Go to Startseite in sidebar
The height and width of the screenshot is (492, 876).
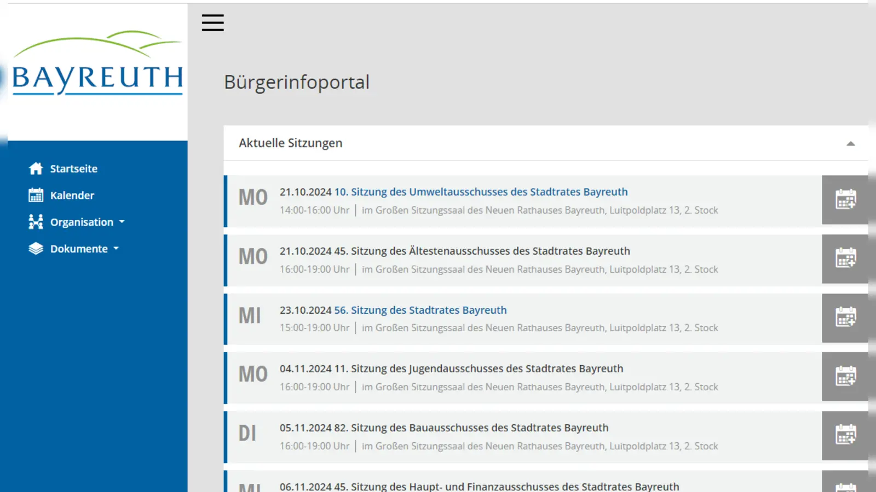pos(73,168)
